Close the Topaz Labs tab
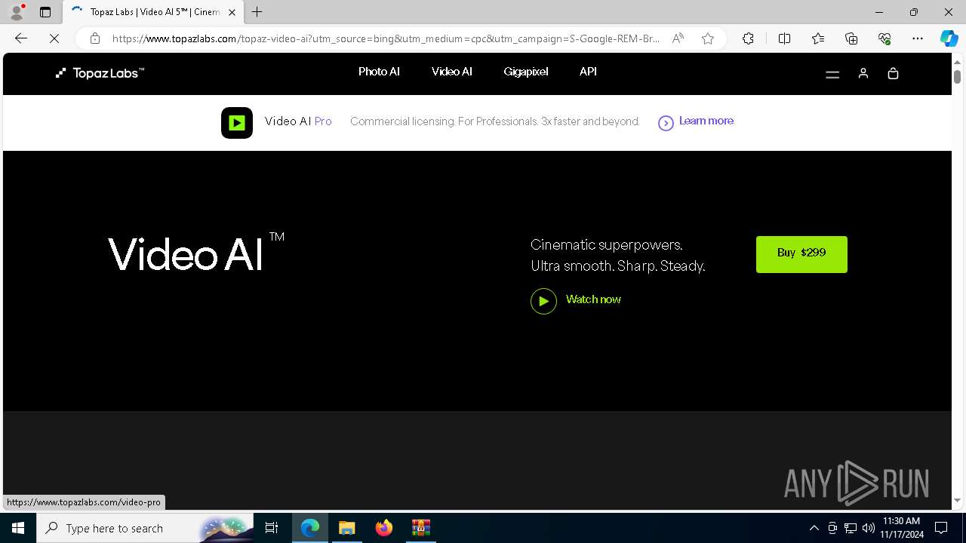Image resolution: width=966 pixels, height=543 pixels. pyautogui.click(x=232, y=12)
